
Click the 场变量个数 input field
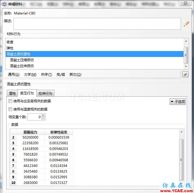pyautogui.click(x=35, y=117)
